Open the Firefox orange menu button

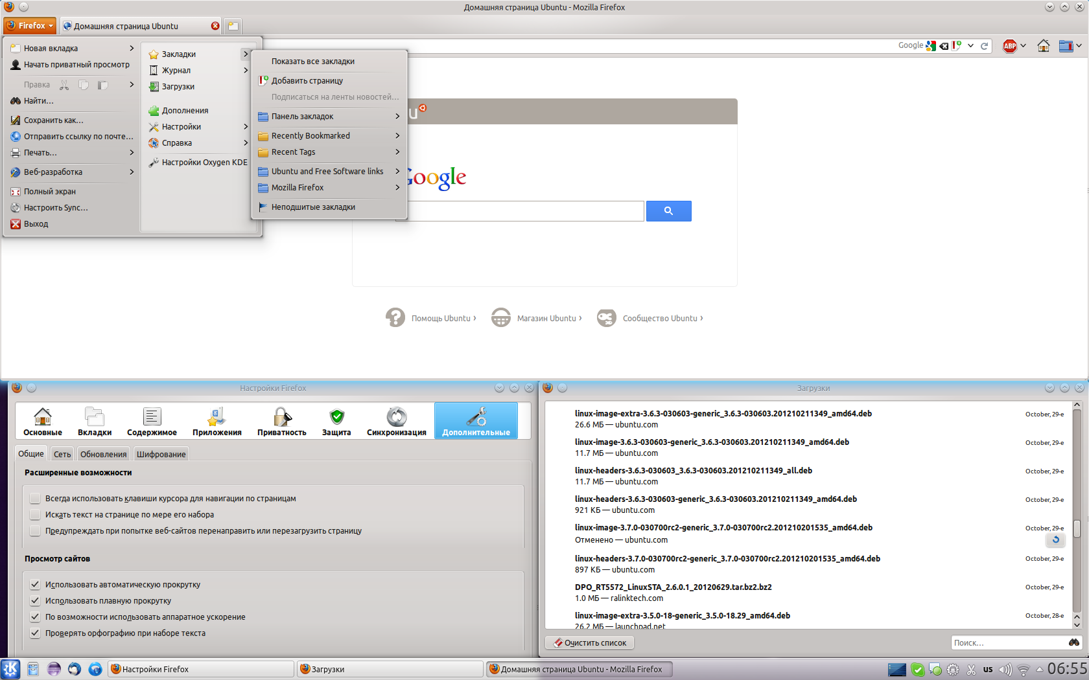coord(30,26)
